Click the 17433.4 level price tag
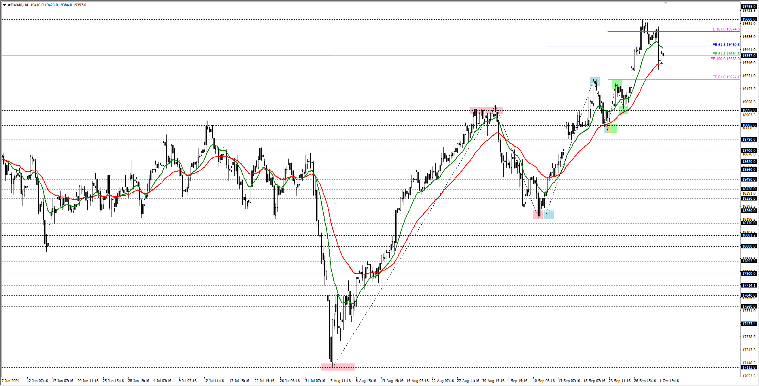Image resolution: width=759 pixels, height=386 pixels. point(749,324)
